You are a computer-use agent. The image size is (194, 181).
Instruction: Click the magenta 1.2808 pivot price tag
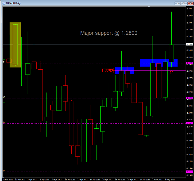[190, 63]
